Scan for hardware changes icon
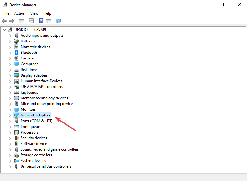The height and width of the screenshot is (181, 247). (58, 21)
